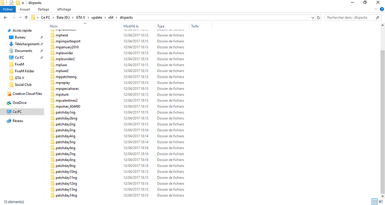The image size is (385, 205).
Task: Open Réseau in the navigation pane
Action: click(18, 121)
